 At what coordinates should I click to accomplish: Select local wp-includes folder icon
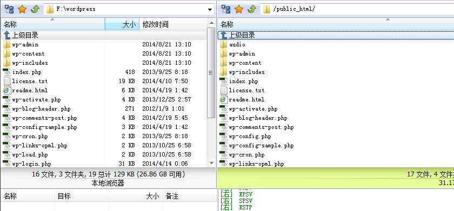[x=6, y=63]
